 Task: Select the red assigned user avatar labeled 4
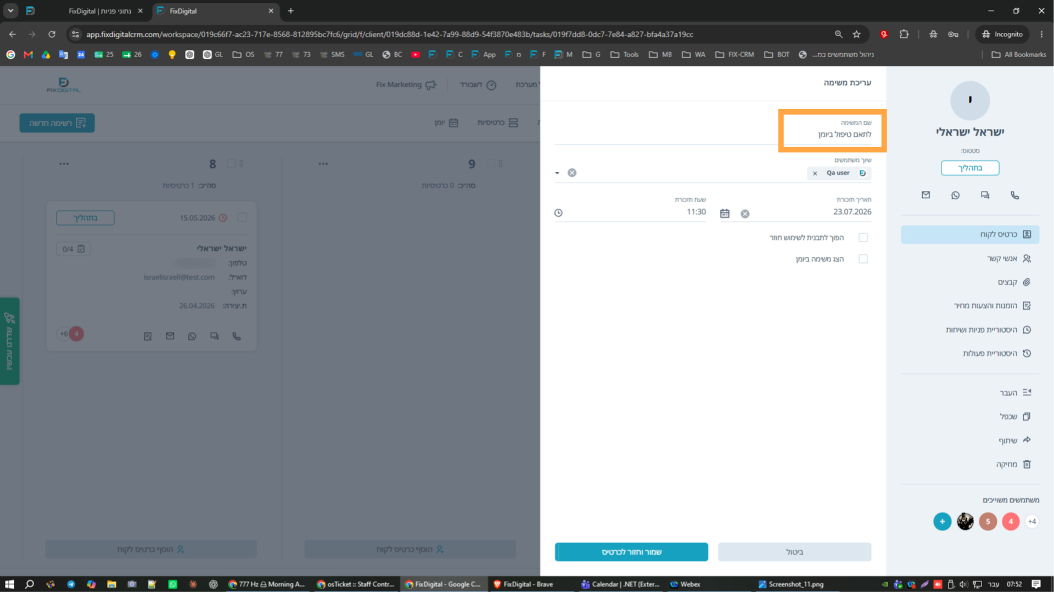pos(1011,521)
